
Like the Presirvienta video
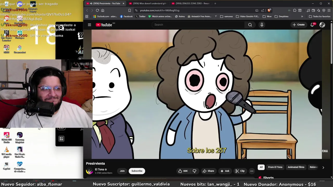coord(183,171)
